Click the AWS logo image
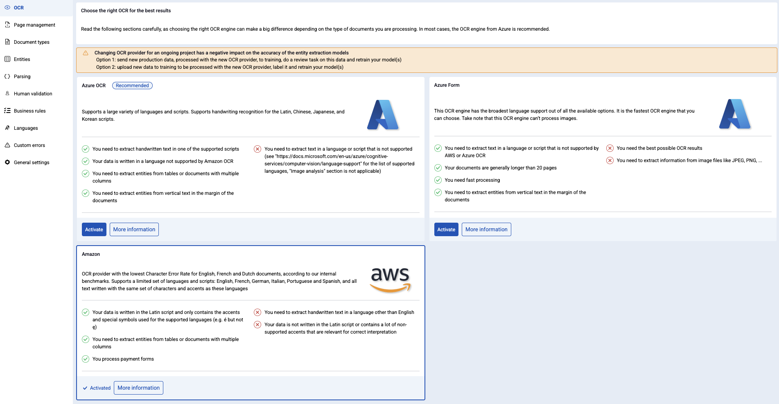This screenshot has height=404, width=779. click(391, 280)
